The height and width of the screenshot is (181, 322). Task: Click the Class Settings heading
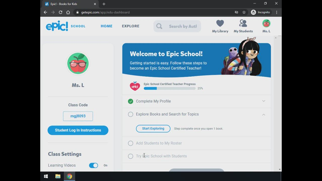(x=65, y=154)
